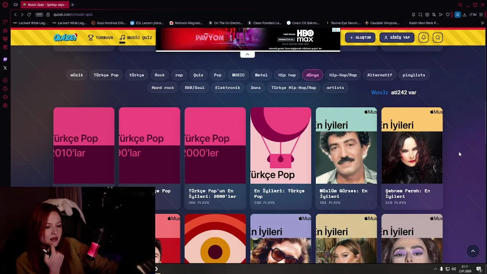The width and height of the screenshot is (487, 274).
Task: Open Şebnem Ferah: En İyileri quiz card
Action: pyautogui.click(x=412, y=158)
